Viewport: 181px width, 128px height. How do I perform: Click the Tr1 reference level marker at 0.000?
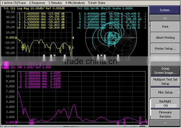(x=16, y=38)
